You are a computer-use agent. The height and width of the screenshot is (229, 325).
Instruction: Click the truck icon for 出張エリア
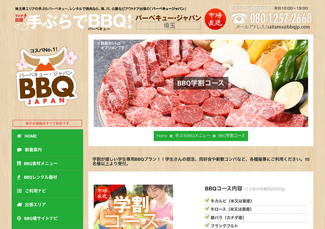click(19, 205)
